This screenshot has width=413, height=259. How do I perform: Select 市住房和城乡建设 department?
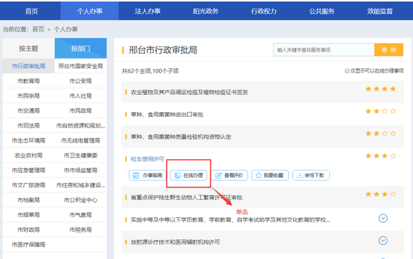81,185
